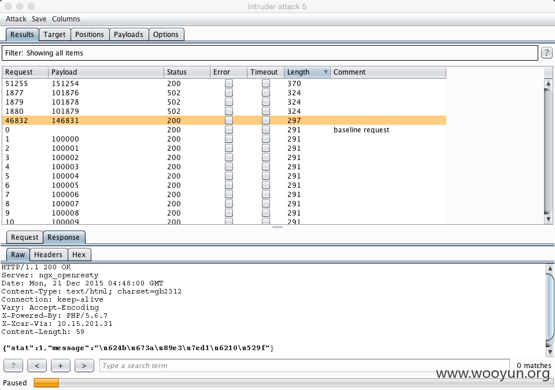Select result row with payload 100002
The image size is (555, 390).
224,157
